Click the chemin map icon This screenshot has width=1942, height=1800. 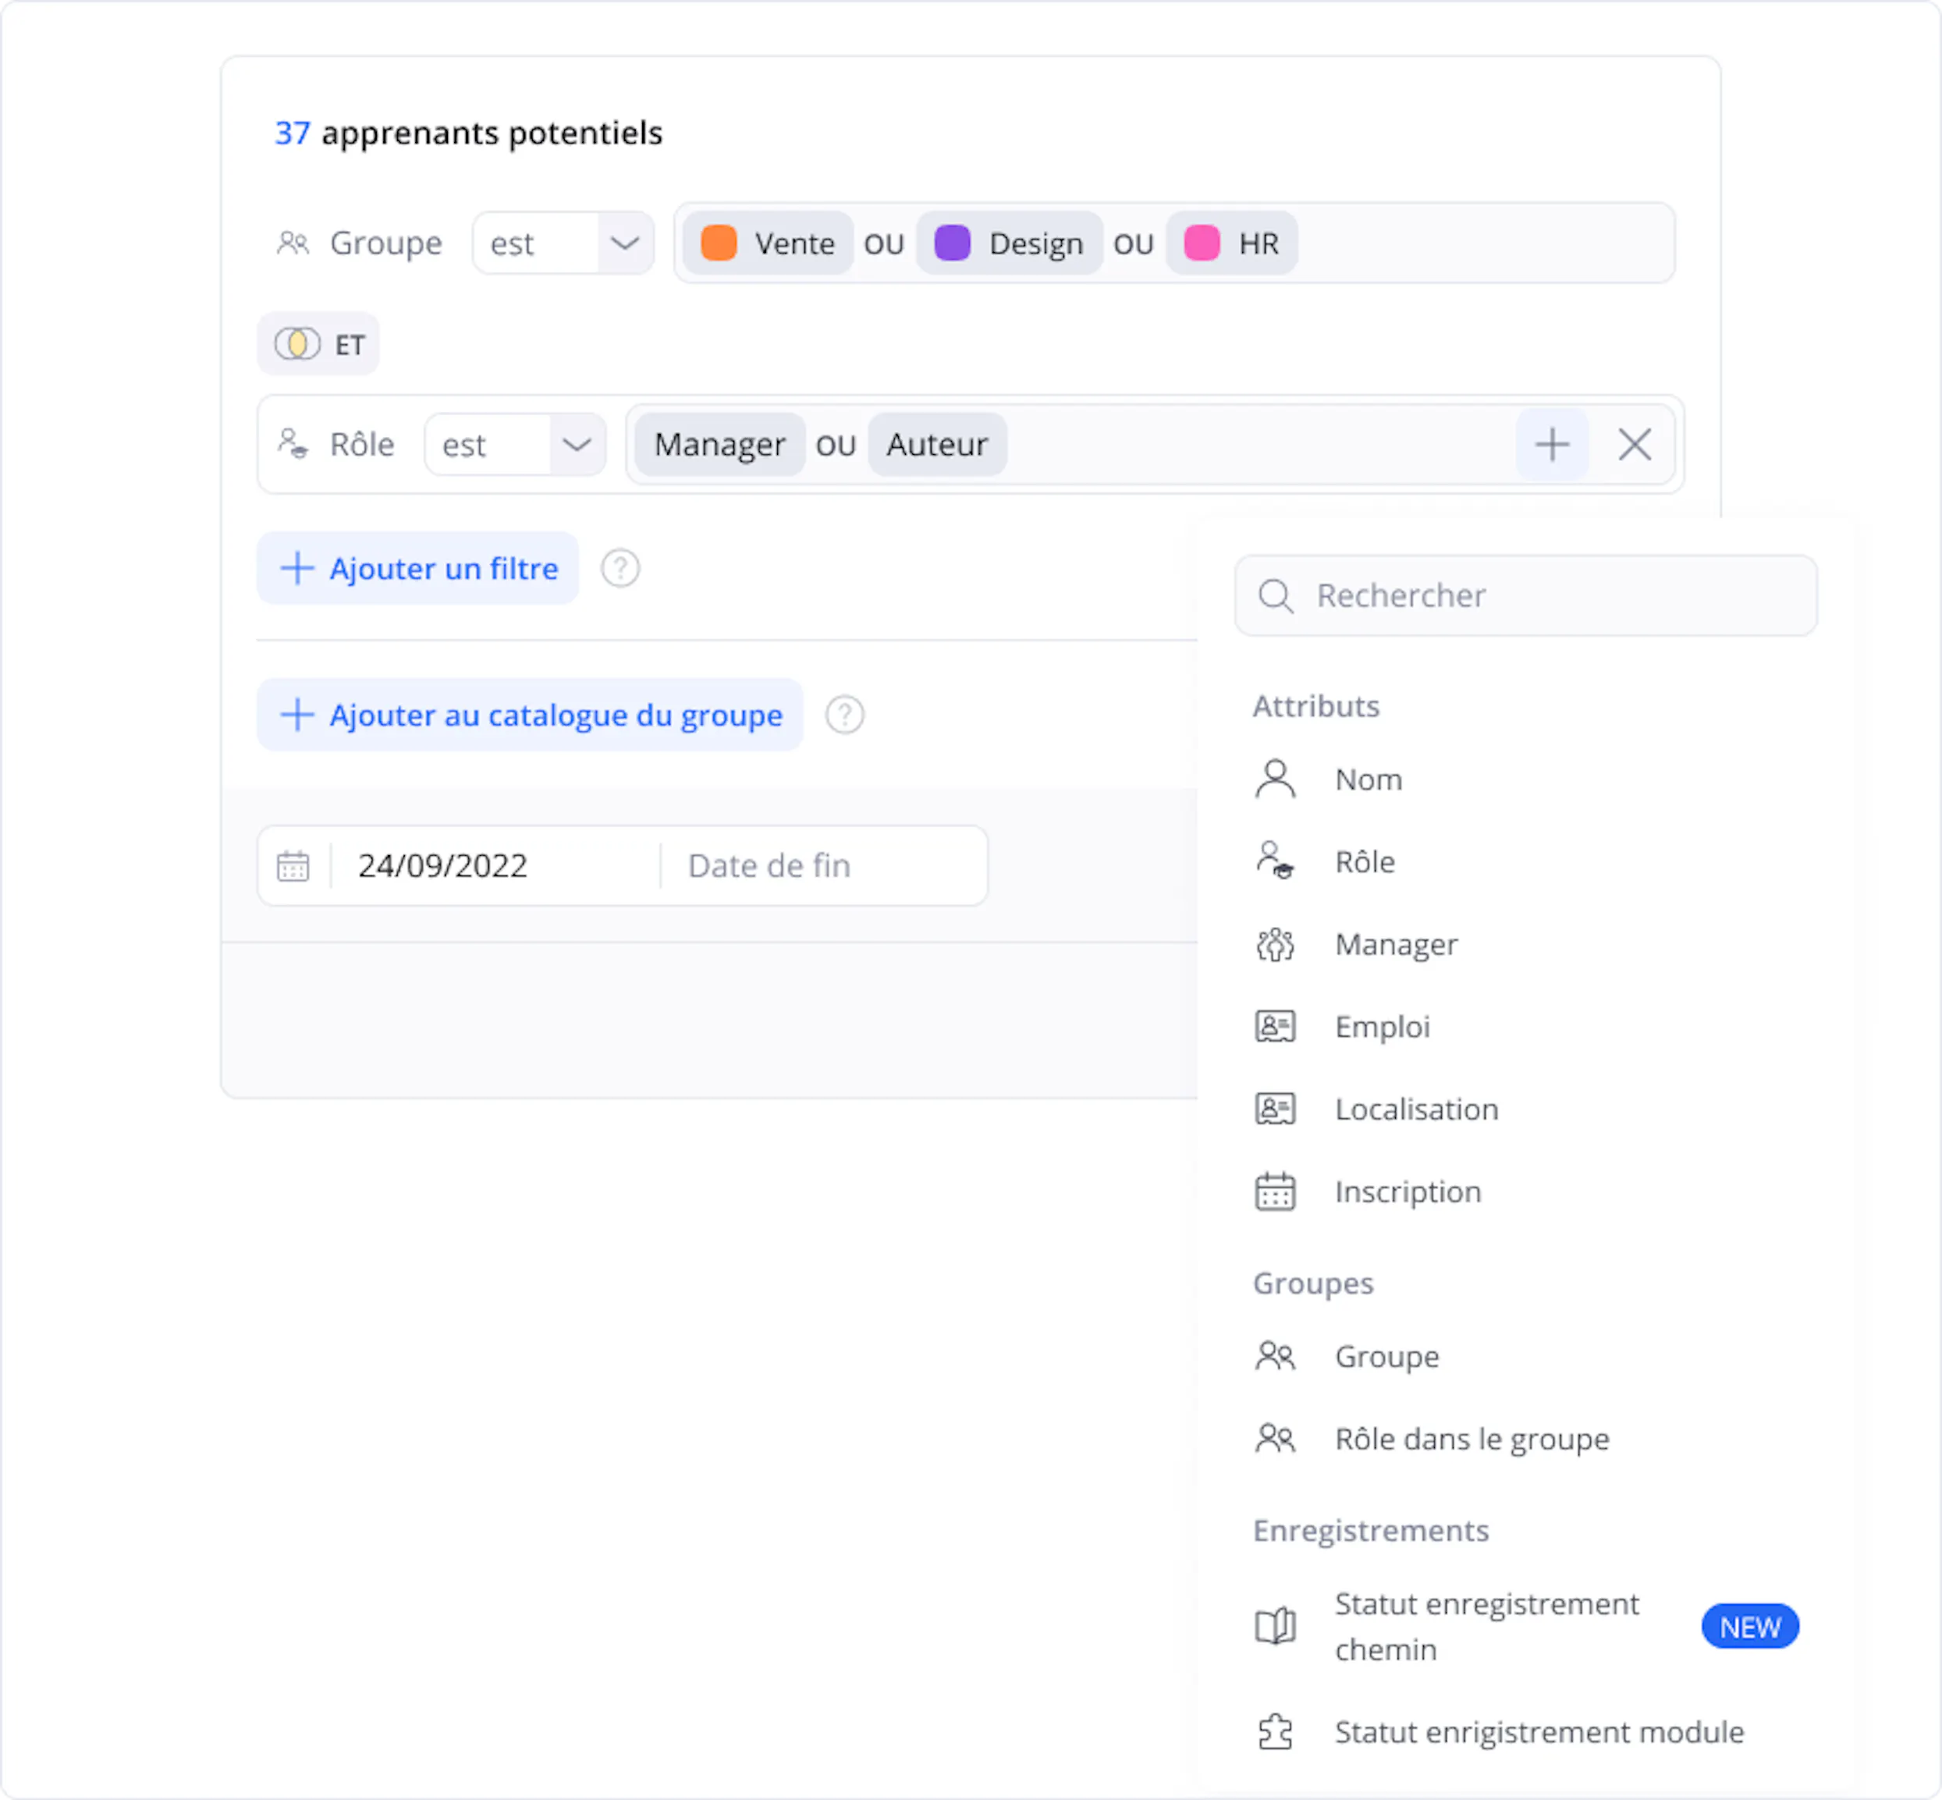pos(1275,1626)
